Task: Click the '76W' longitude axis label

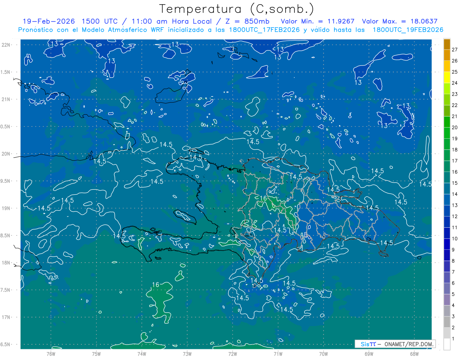Action: (x=51, y=354)
